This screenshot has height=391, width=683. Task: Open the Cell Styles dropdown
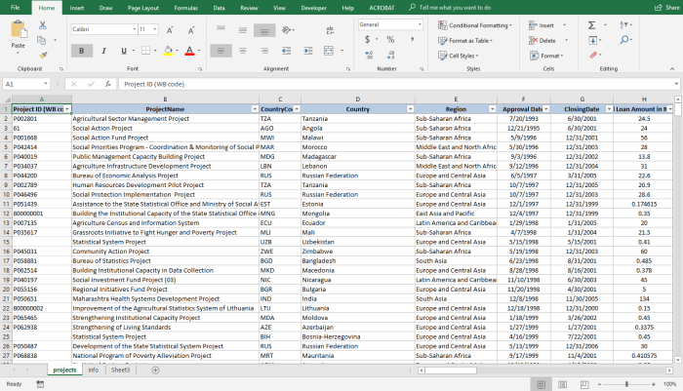459,56
